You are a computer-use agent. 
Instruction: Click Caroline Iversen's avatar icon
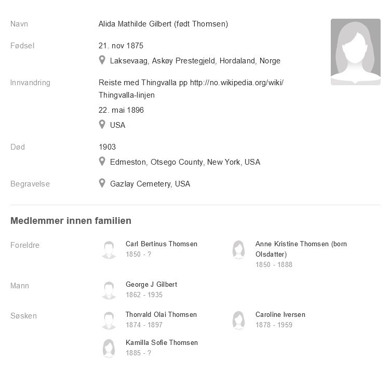point(238,320)
